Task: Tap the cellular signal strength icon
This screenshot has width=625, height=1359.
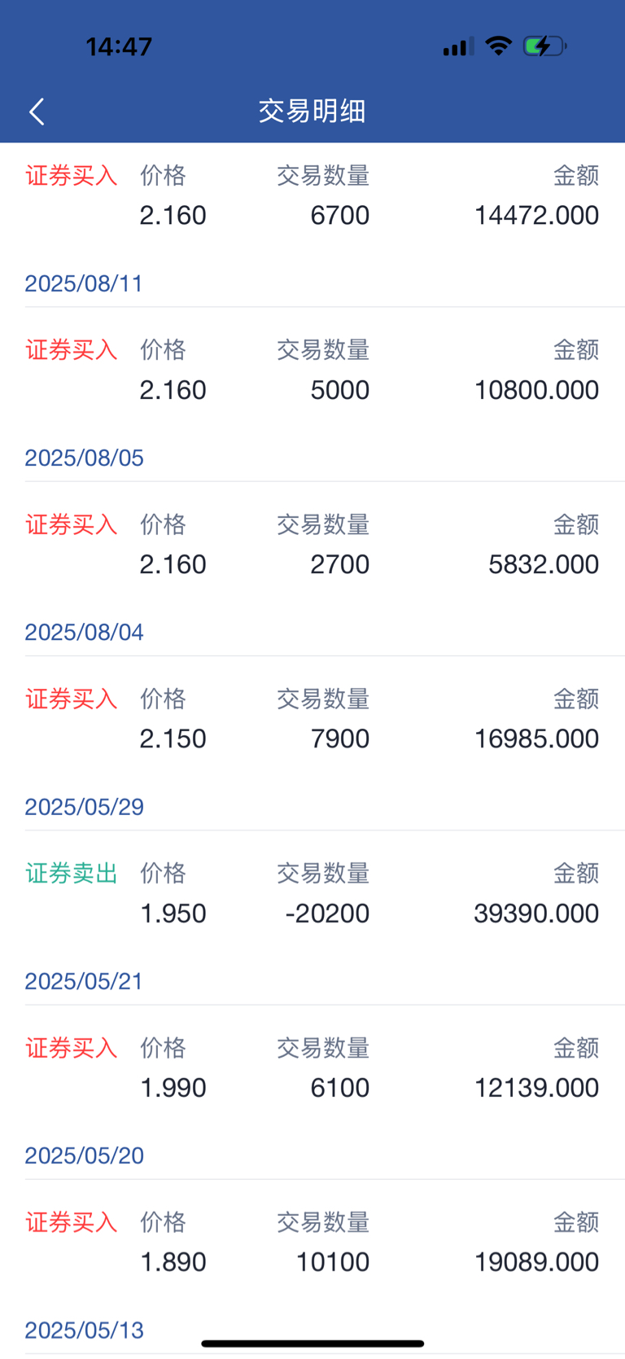Action: (x=458, y=46)
